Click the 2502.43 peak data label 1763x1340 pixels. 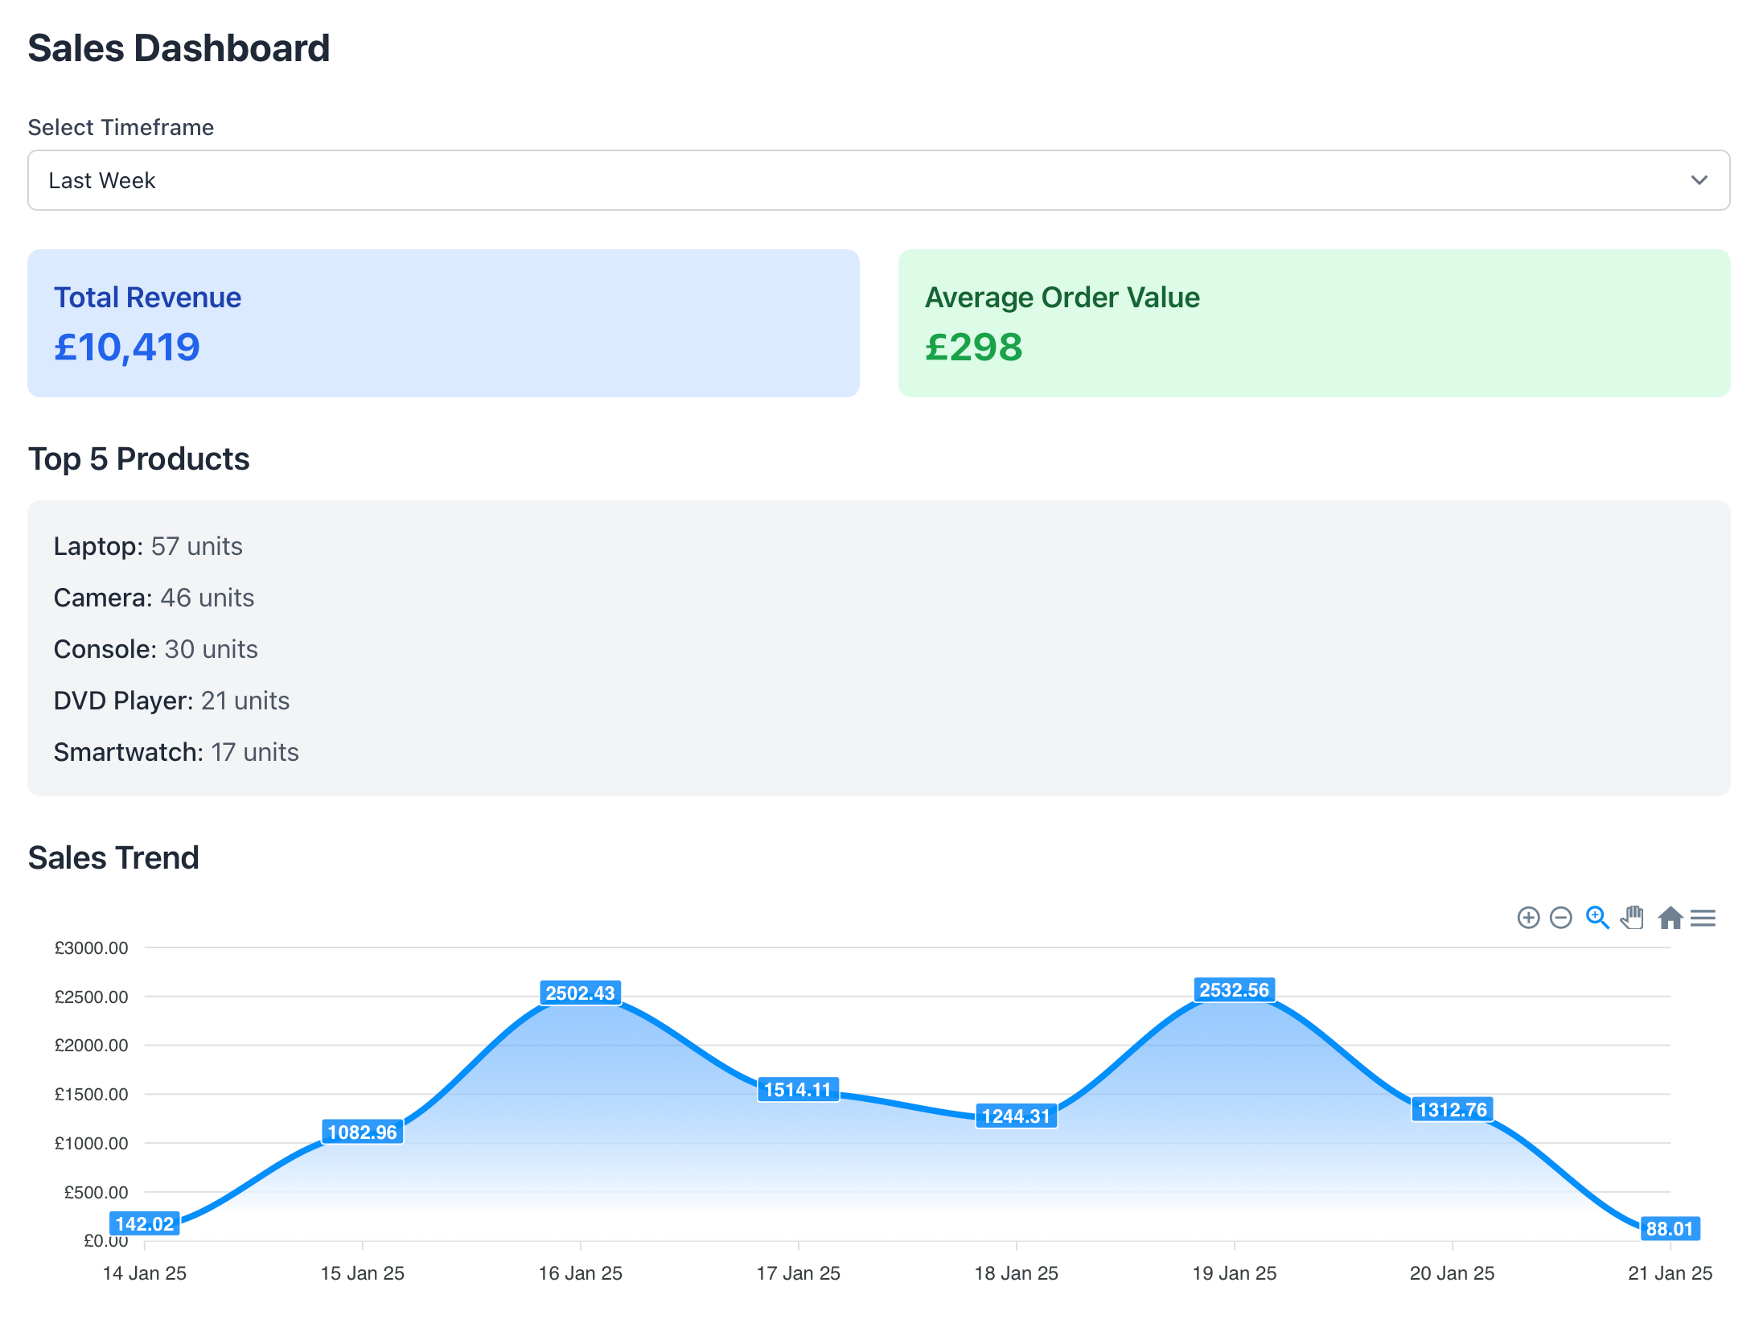580,993
